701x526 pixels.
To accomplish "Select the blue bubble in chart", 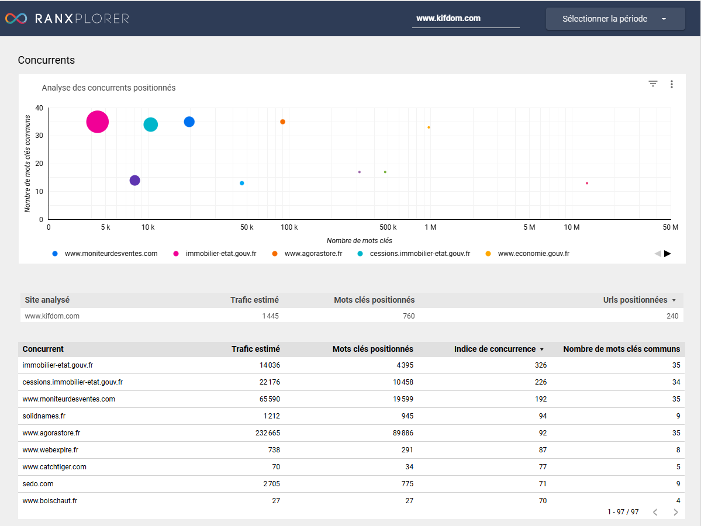I will [189, 122].
